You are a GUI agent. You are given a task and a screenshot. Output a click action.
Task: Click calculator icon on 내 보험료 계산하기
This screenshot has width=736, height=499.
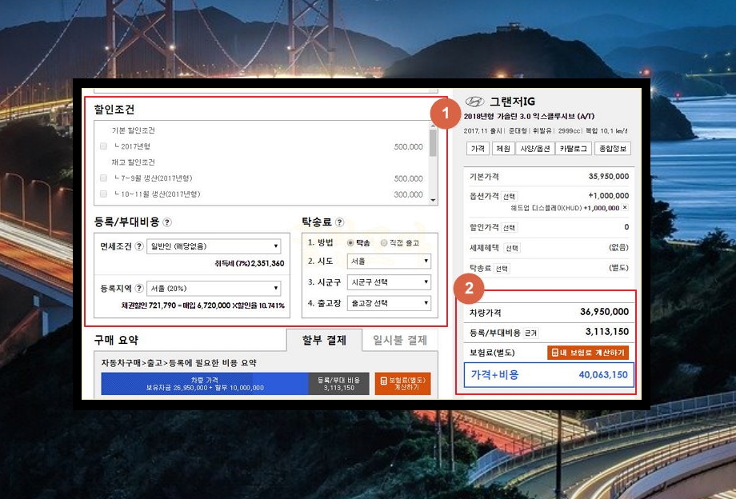pyautogui.click(x=555, y=353)
